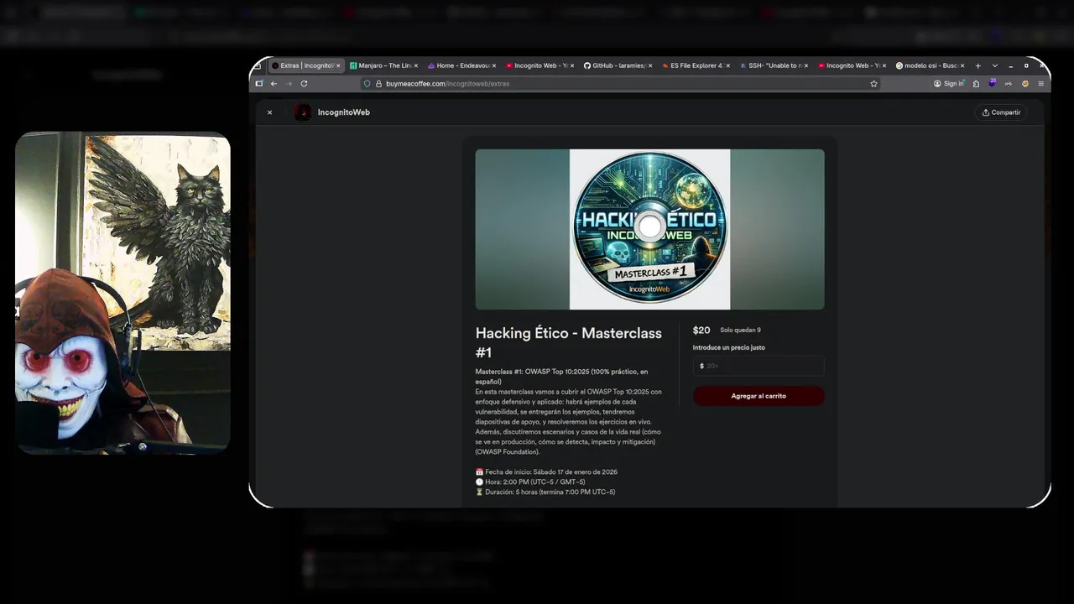Click the padlock site security icon
This screenshot has width=1074, height=604.
coord(378,84)
